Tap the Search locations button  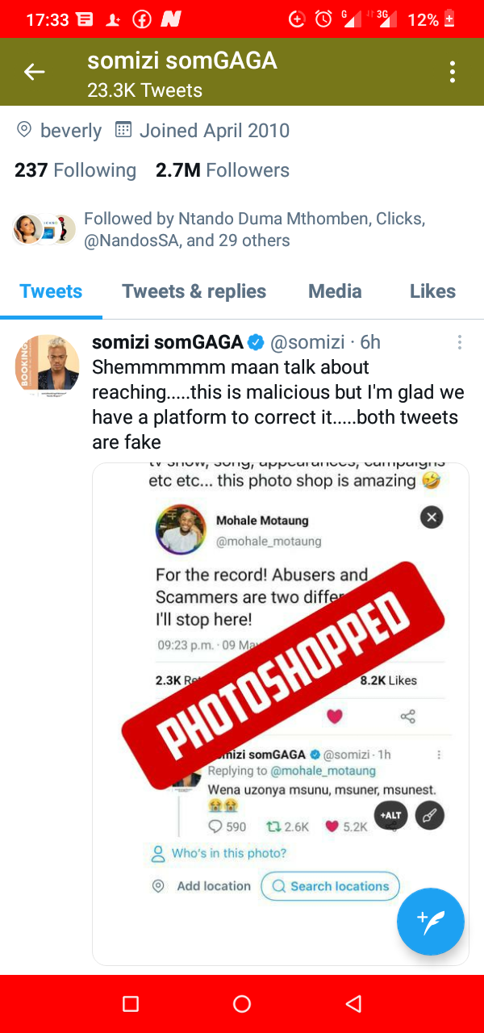click(x=330, y=886)
